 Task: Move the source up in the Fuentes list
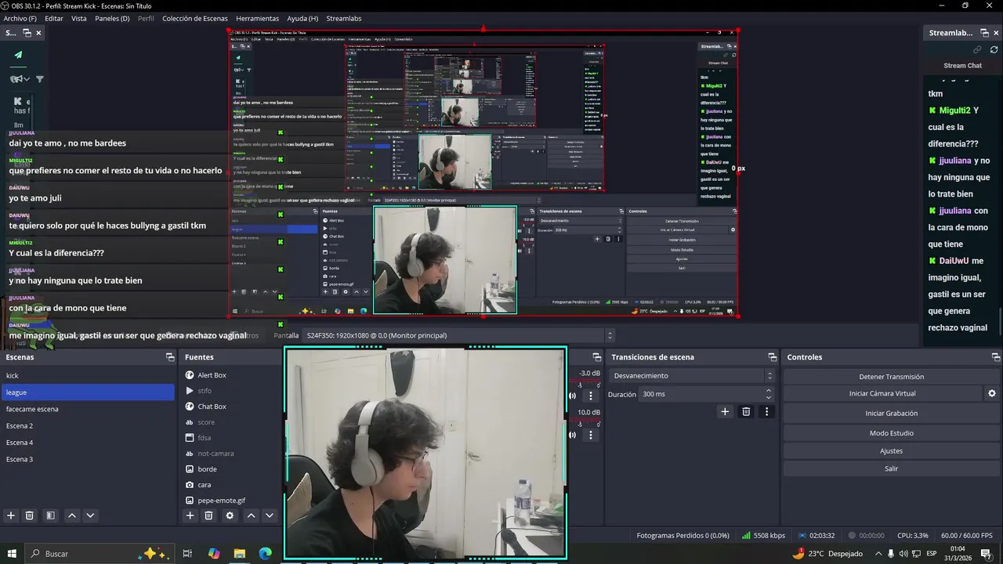pos(251,515)
